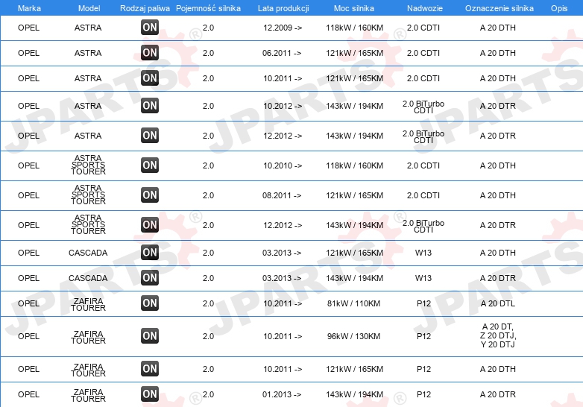Click the Marka column header
The image size is (583, 407).
(29, 8)
